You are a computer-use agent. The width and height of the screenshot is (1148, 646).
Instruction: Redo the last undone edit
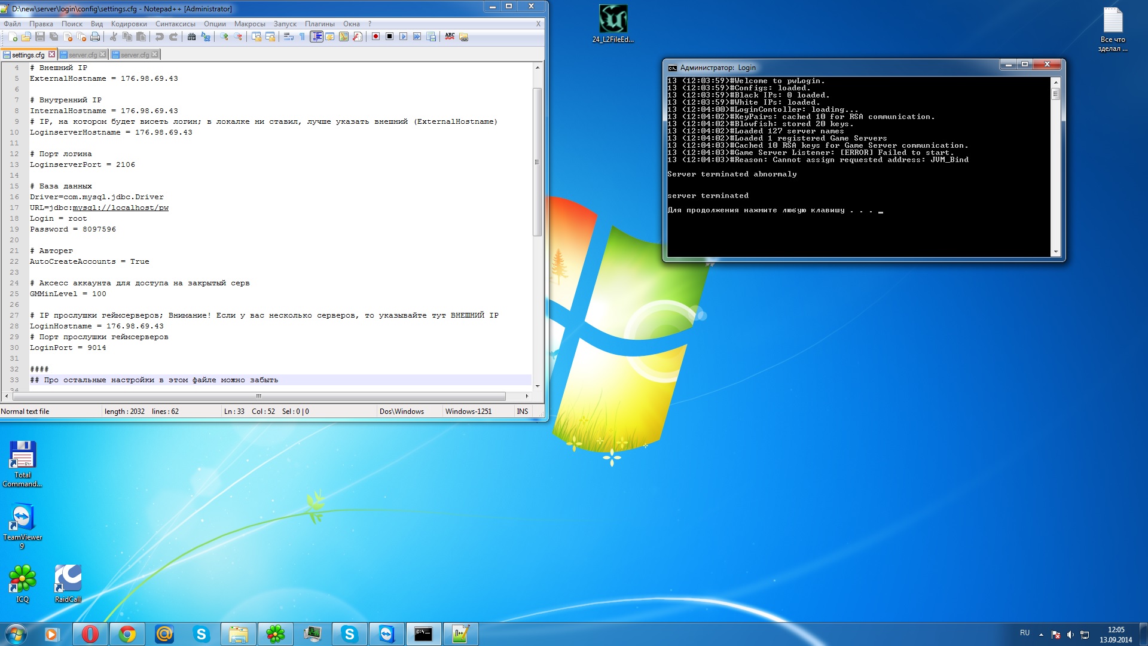[x=173, y=36]
